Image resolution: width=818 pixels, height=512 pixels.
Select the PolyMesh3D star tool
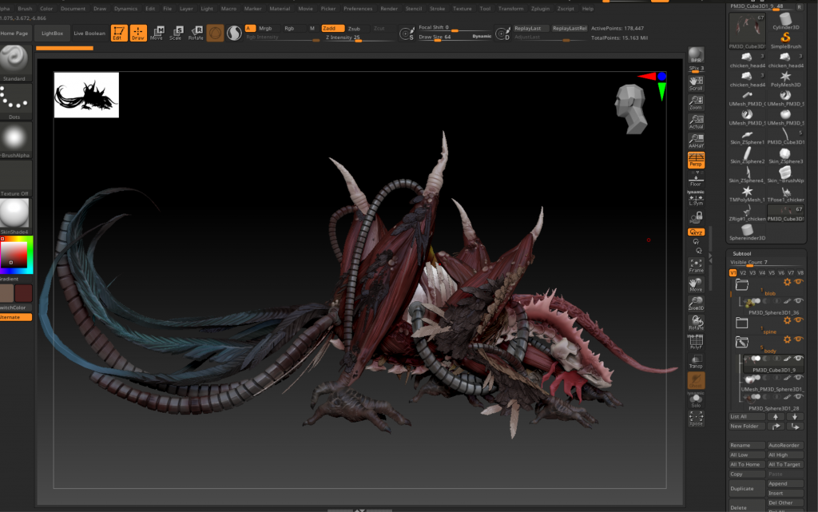[x=785, y=77]
